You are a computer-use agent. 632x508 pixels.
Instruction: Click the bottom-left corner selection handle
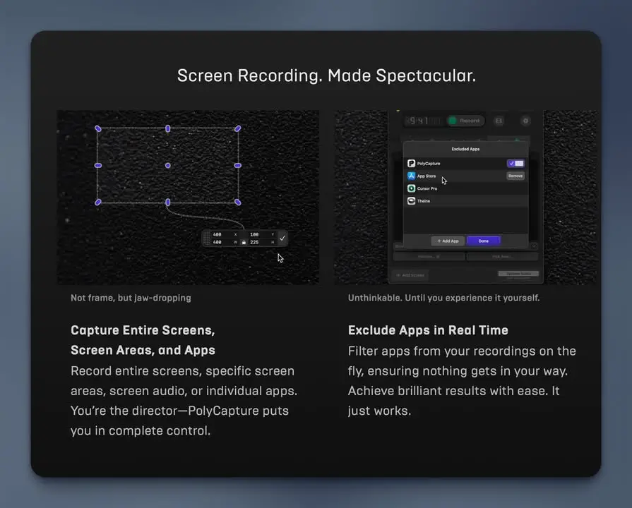[x=98, y=202]
